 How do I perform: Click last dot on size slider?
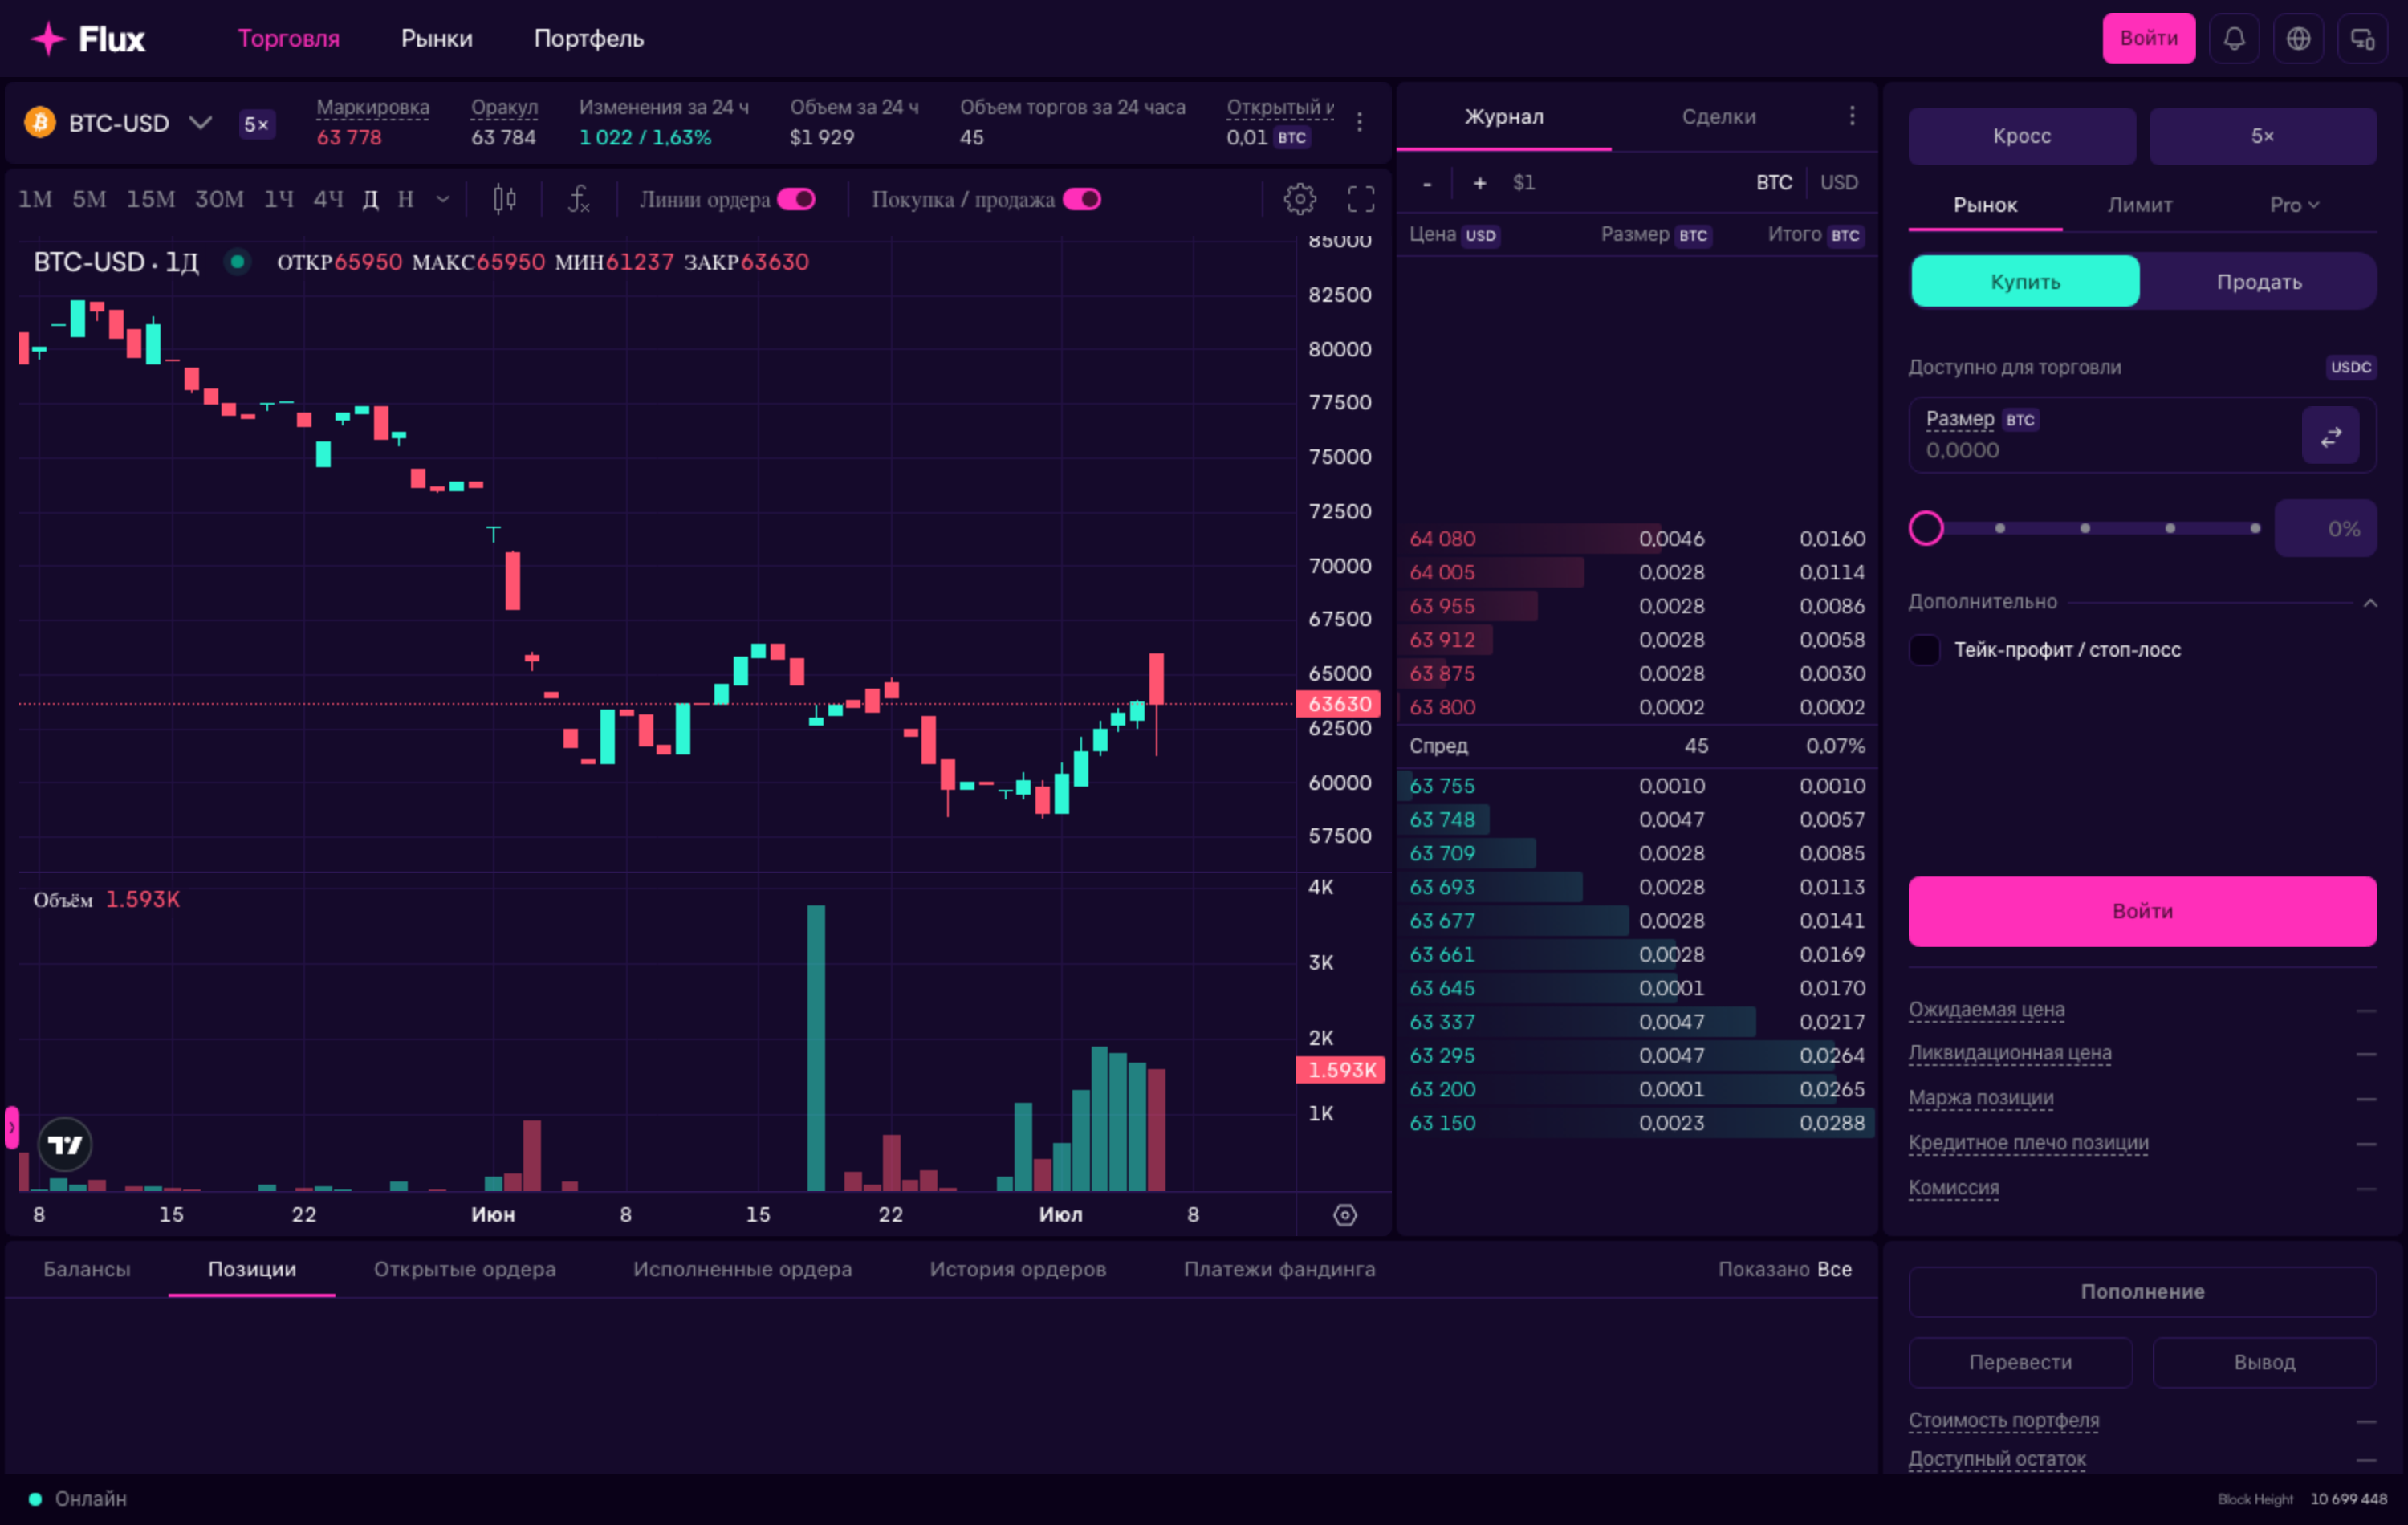(2254, 528)
